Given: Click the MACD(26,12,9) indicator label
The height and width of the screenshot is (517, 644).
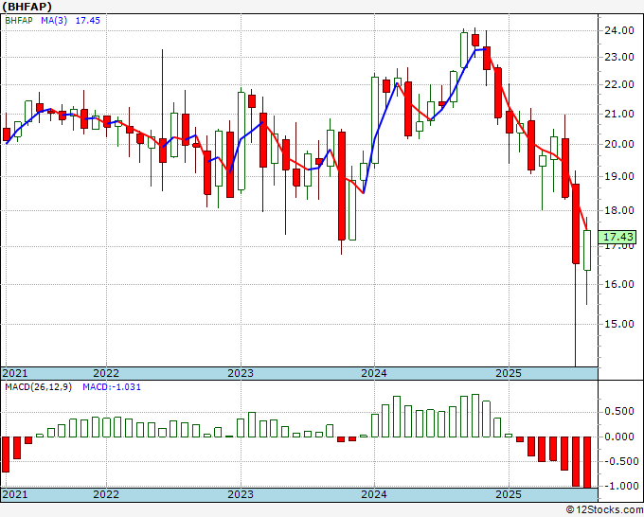Looking at the screenshot, I should tap(38, 387).
